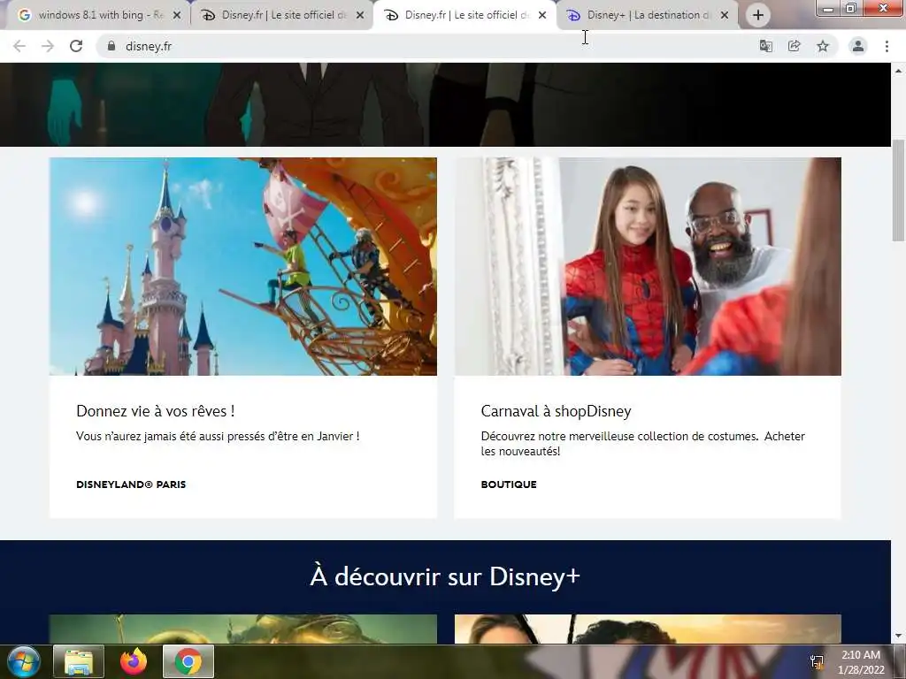This screenshot has width=906, height=679.
Task: Click 'À découvrir sur Disney+' heading
Action: (445, 576)
